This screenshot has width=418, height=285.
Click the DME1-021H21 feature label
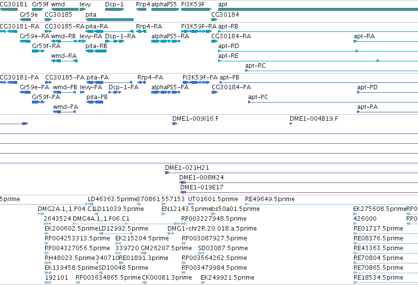(x=187, y=168)
